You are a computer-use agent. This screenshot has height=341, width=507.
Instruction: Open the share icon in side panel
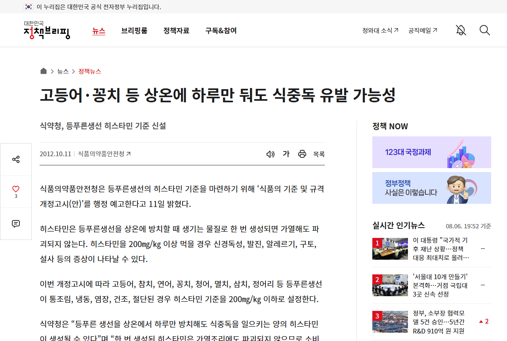click(16, 159)
